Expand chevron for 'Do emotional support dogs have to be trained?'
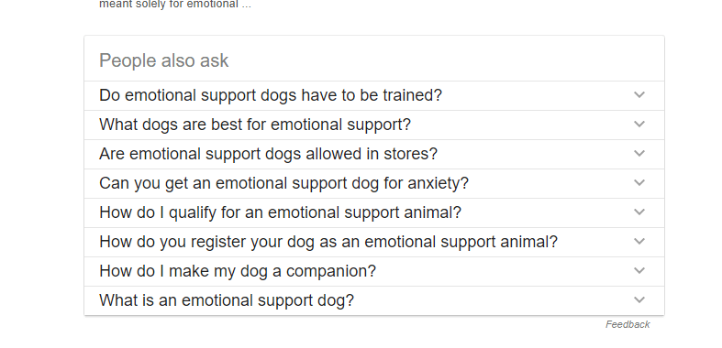The image size is (722, 348). click(639, 94)
